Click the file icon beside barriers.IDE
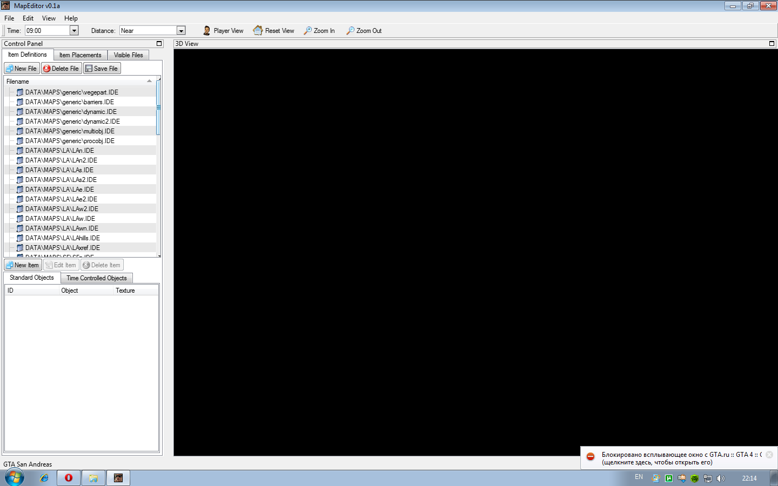 20,102
